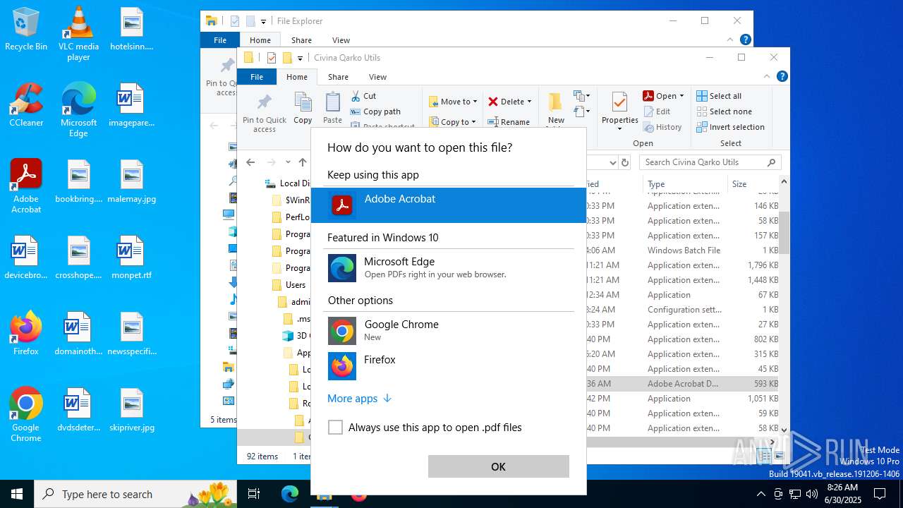Open the Home tab in Civina Qarko Utils
903x508 pixels.
point(296,77)
